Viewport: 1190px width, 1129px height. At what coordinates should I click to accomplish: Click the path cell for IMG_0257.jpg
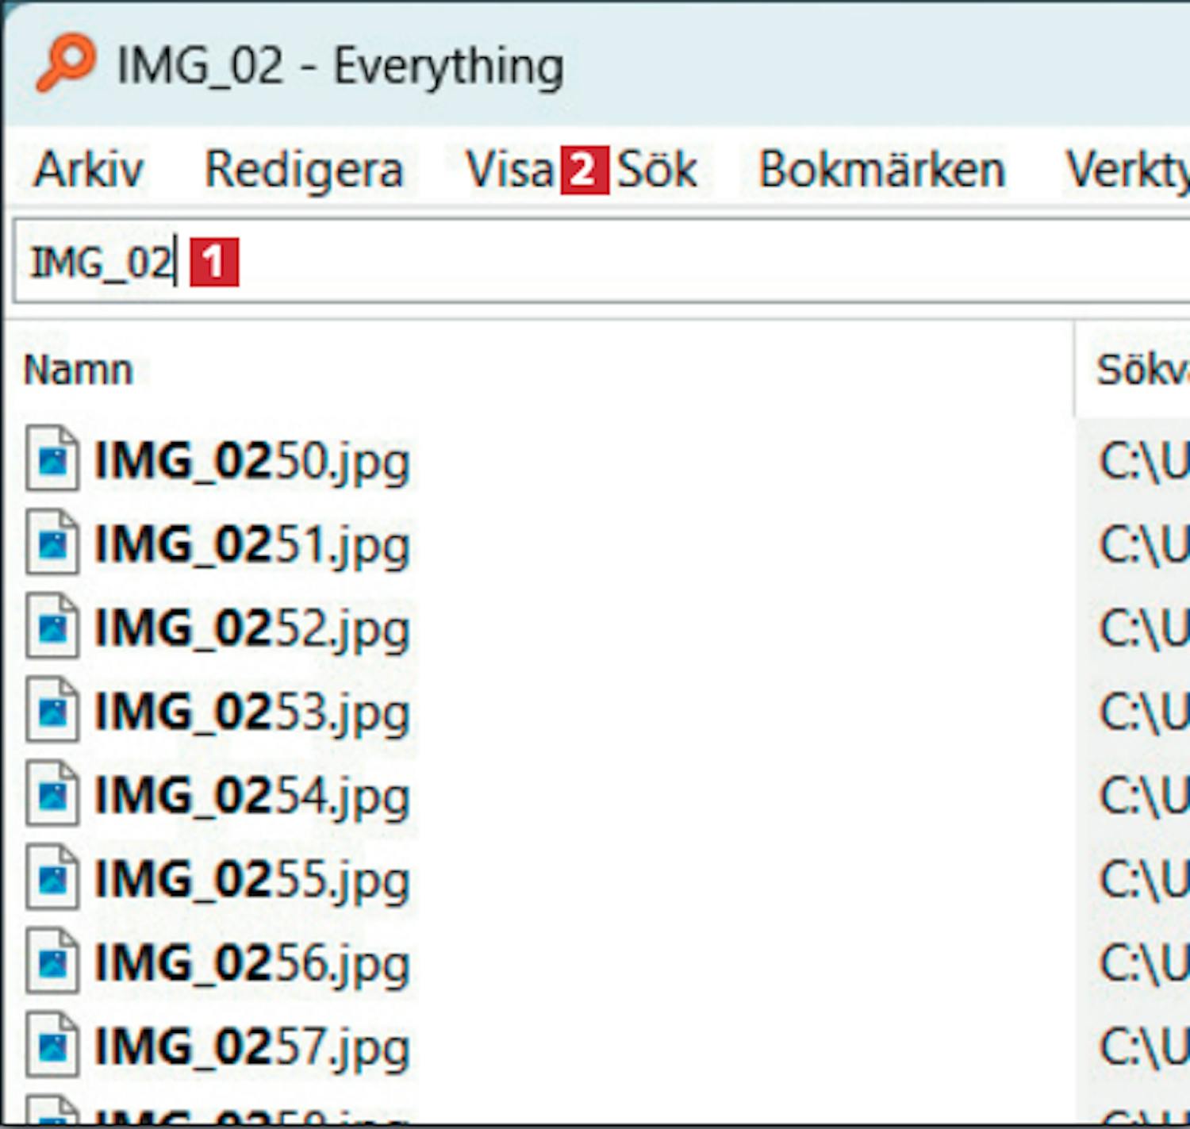(1134, 1046)
